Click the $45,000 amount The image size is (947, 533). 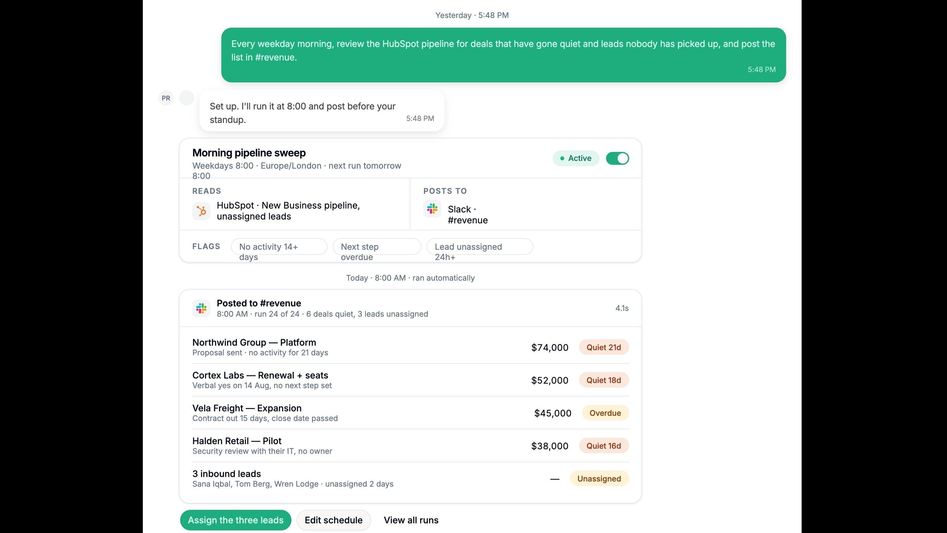tap(553, 413)
